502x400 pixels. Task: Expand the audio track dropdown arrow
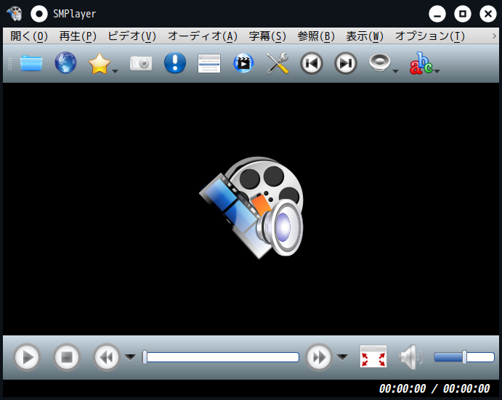(x=396, y=71)
